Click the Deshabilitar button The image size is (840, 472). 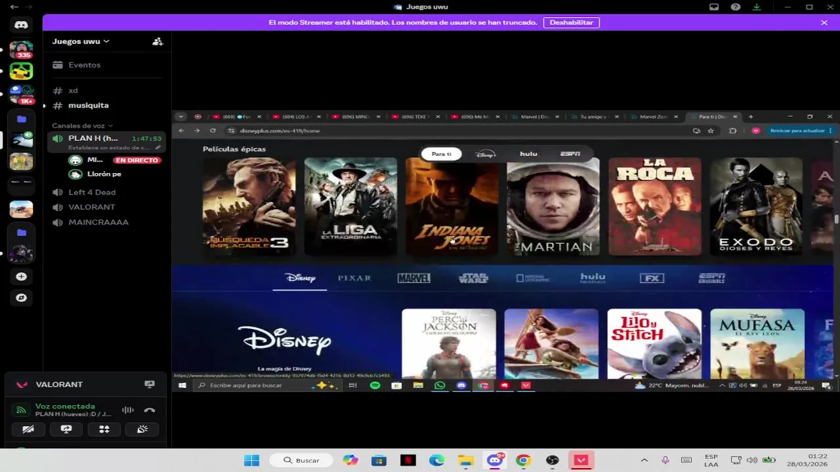point(571,22)
